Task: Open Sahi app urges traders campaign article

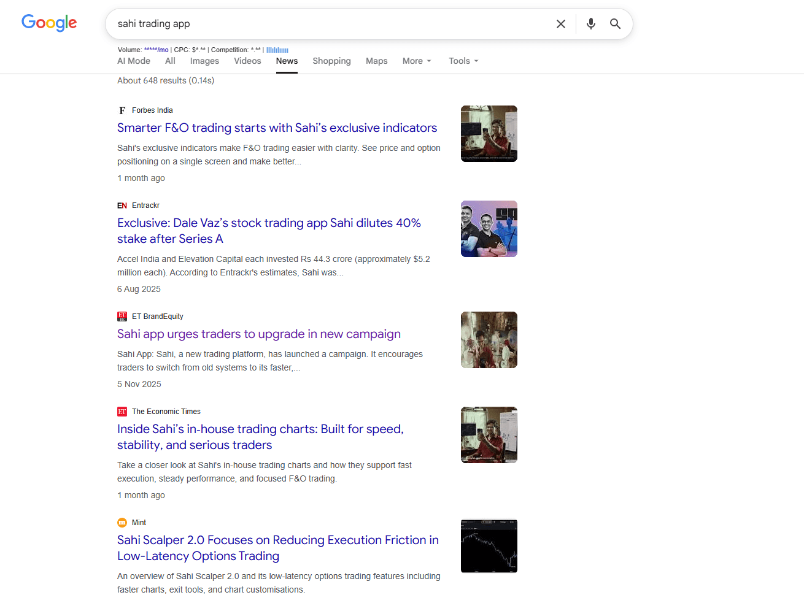Action: [259, 334]
